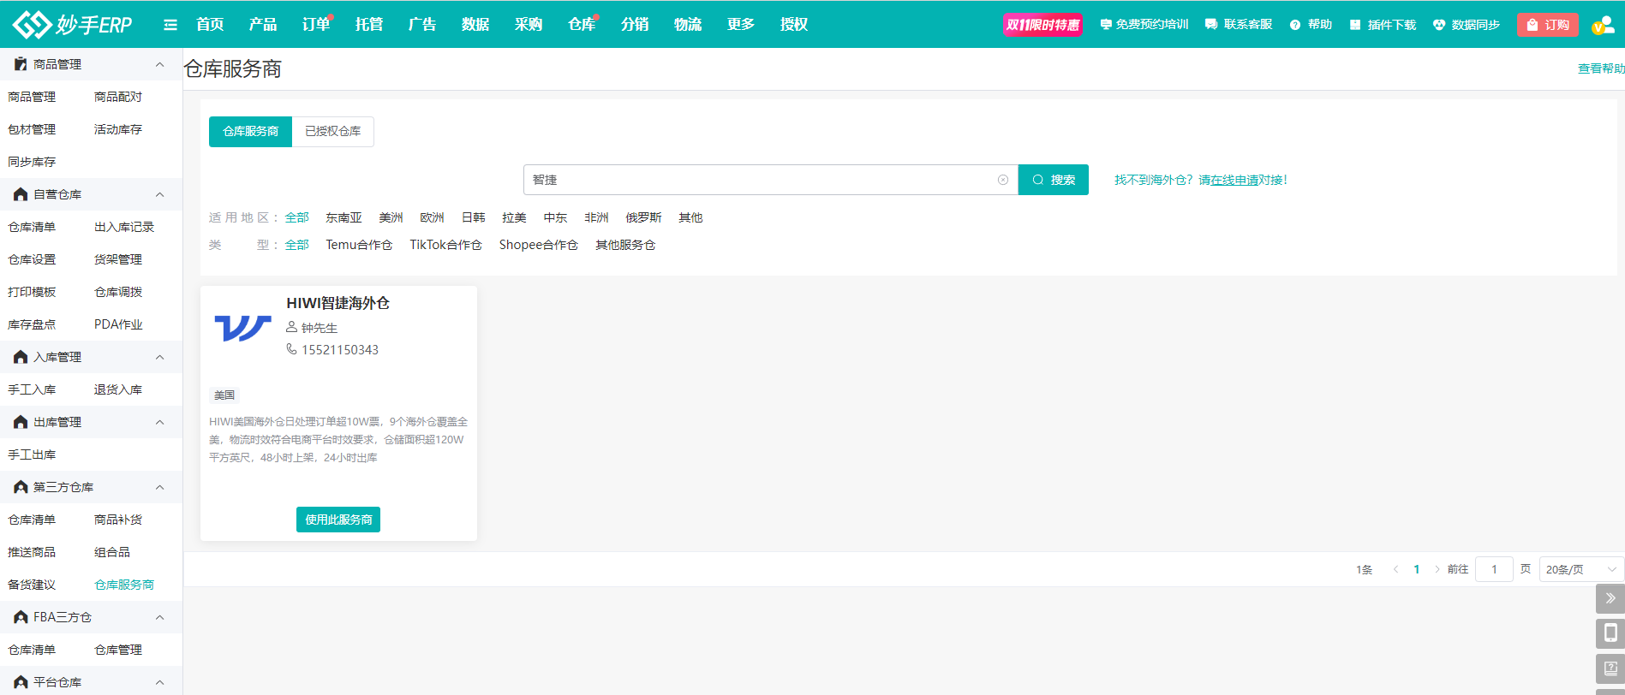The image size is (1625, 695).
Task: Expand the double-arrow side panel icon
Action: 1610,598
